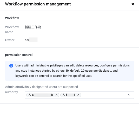This screenshot has height=121, width=139.
Task: Click 'Only designated users are supported' text
Action: (51, 87)
